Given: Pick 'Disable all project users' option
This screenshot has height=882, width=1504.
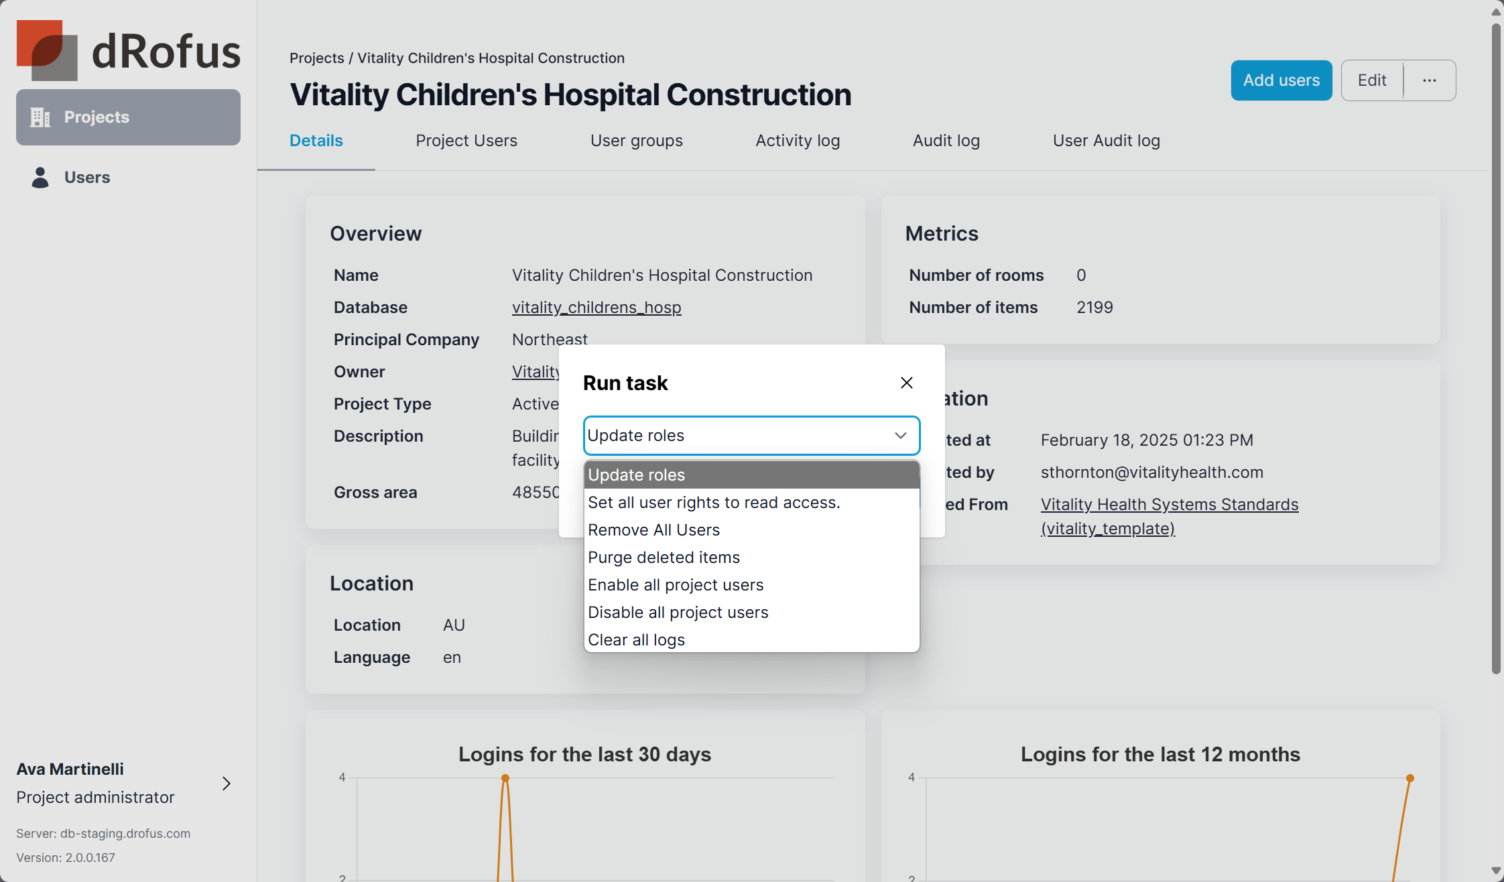Looking at the screenshot, I should 678,613.
